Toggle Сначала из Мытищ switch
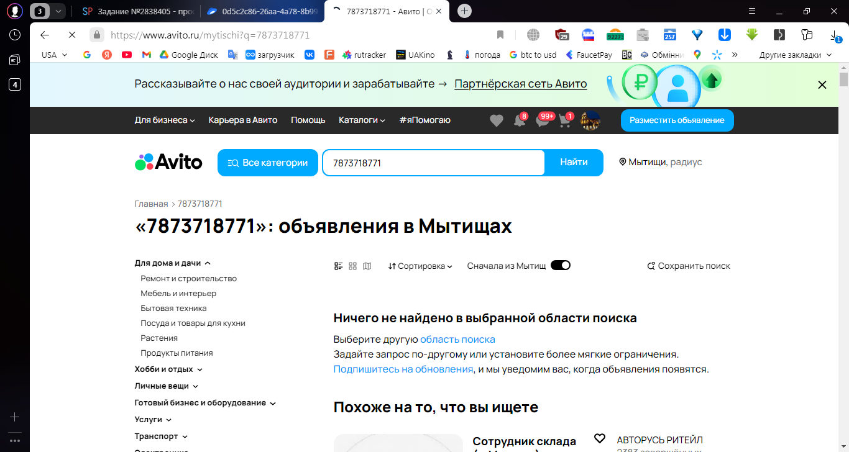The image size is (849, 452). 561,265
